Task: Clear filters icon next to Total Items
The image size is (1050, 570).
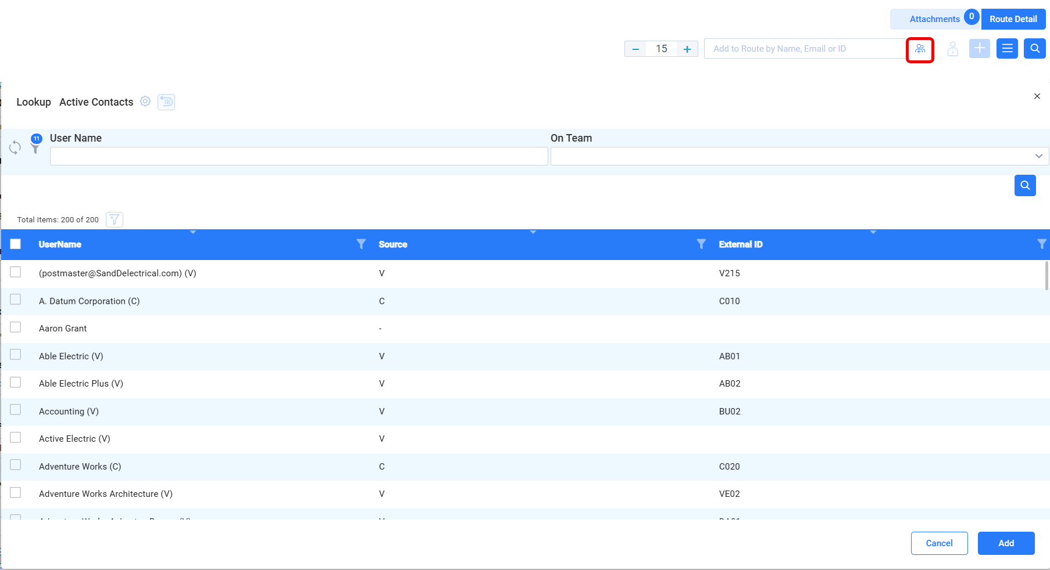Action: click(x=115, y=219)
